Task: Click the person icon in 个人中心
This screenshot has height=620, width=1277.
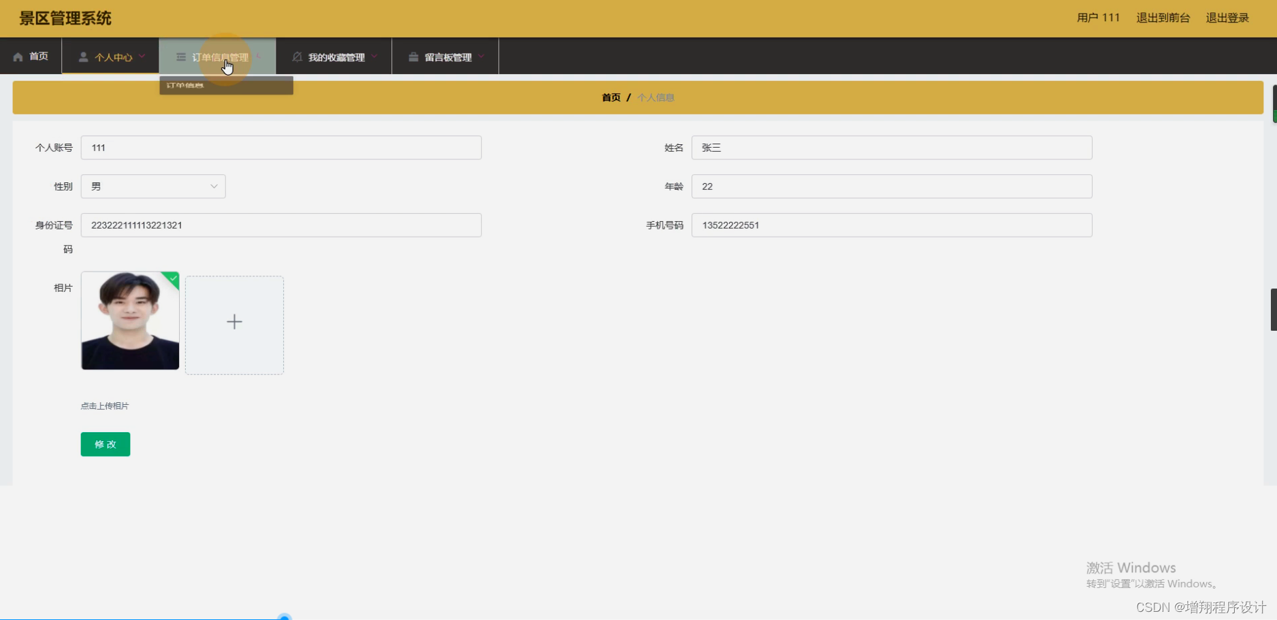Action: (83, 57)
